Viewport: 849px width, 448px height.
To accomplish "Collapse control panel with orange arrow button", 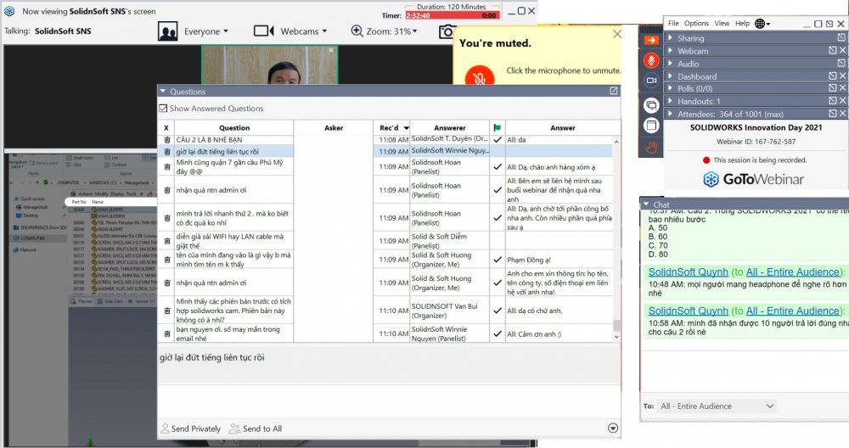I will tap(651, 40).
